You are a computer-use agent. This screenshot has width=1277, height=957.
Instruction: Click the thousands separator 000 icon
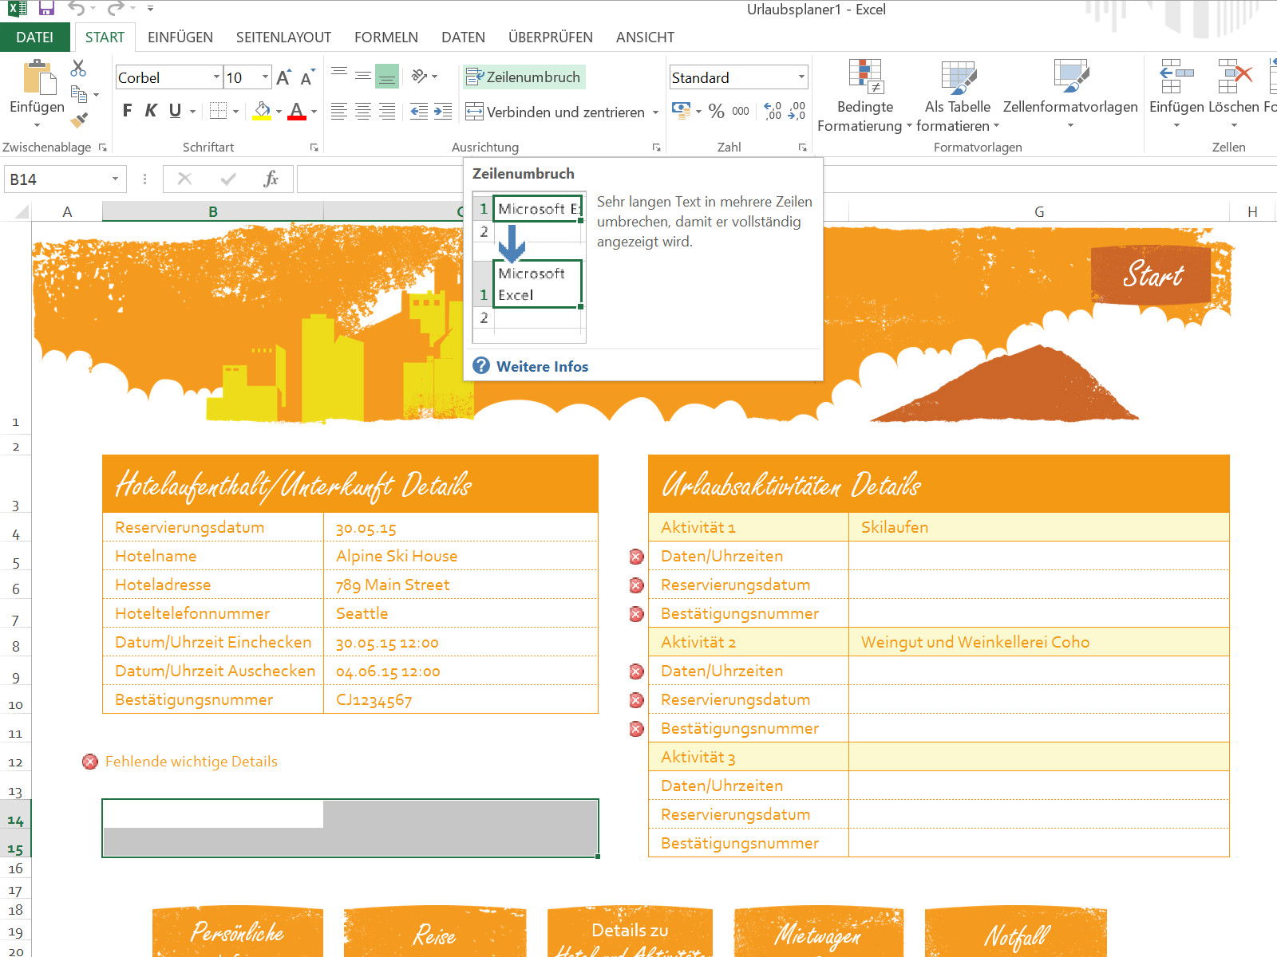741,111
